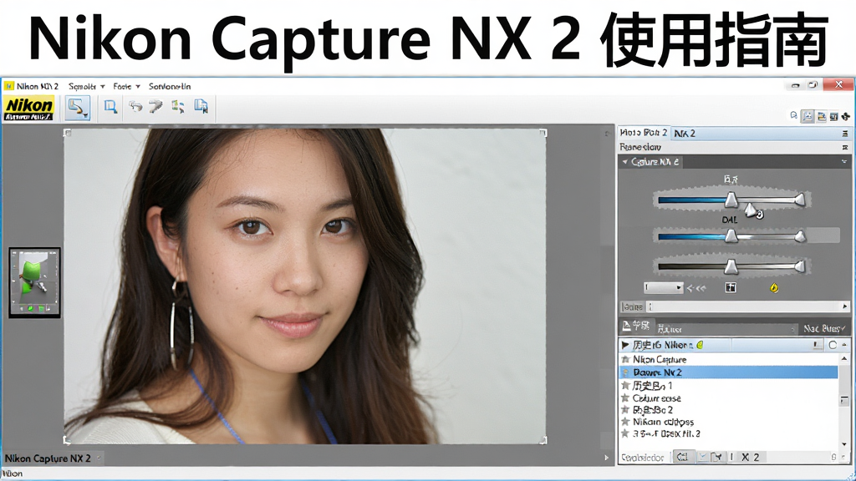Open the Semolts menu dropdown
Image resolution: width=856 pixels, height=481 pixels.
tap(86, 86)
